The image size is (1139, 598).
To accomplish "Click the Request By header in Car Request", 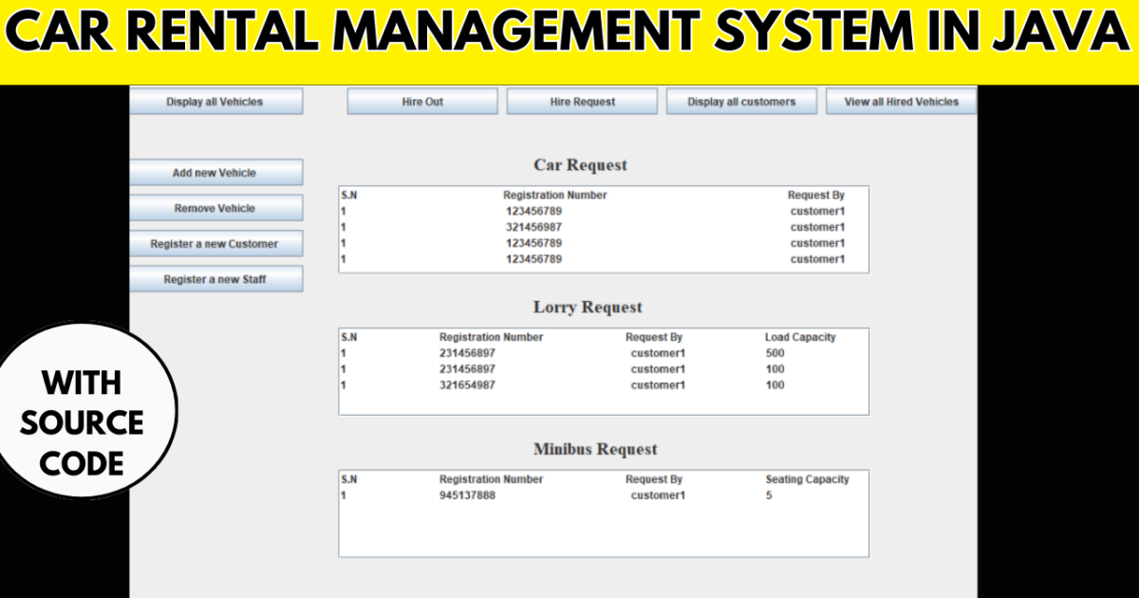I will tap(816, 195).
